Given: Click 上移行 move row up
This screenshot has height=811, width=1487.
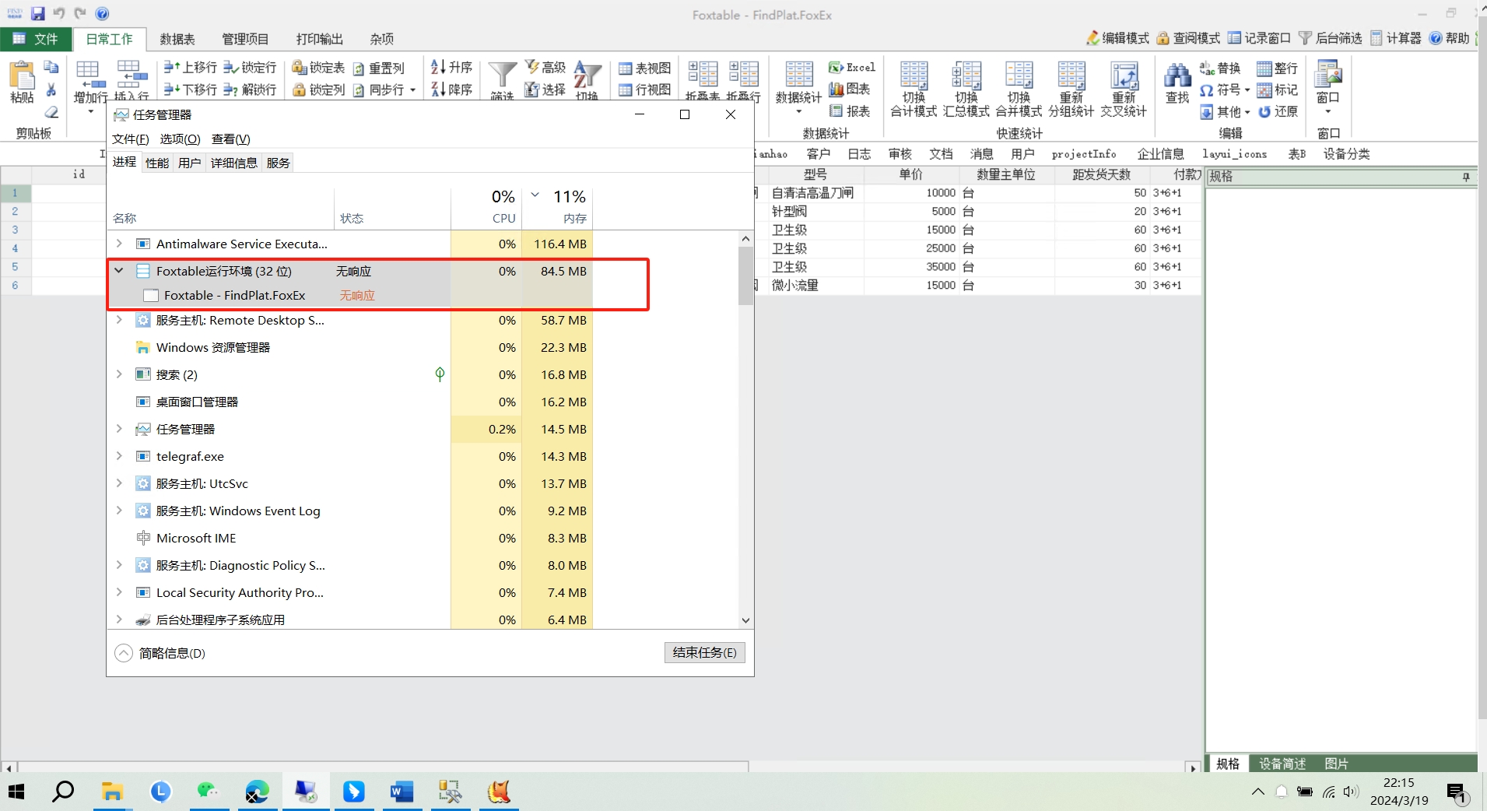Looking at the screenshot, I should point(191,68).
